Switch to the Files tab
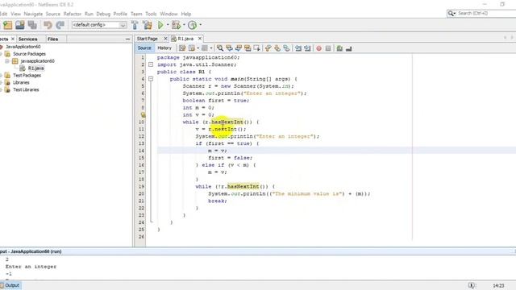This screenshot has height=290, width=516. pyautogui.click(x=52, y=39)
